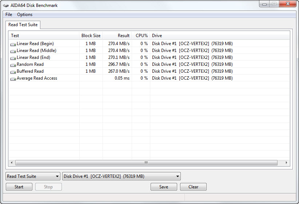Click the horizontal scrollbar thumb
Screen dimensions: 299x204
pyautogui.click(x=146, y=163)
